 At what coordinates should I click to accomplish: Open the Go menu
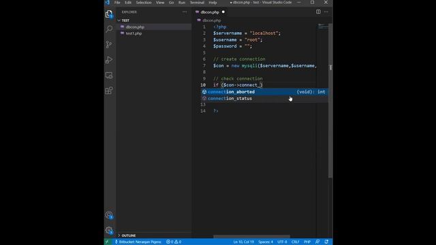tap(171, 3)
